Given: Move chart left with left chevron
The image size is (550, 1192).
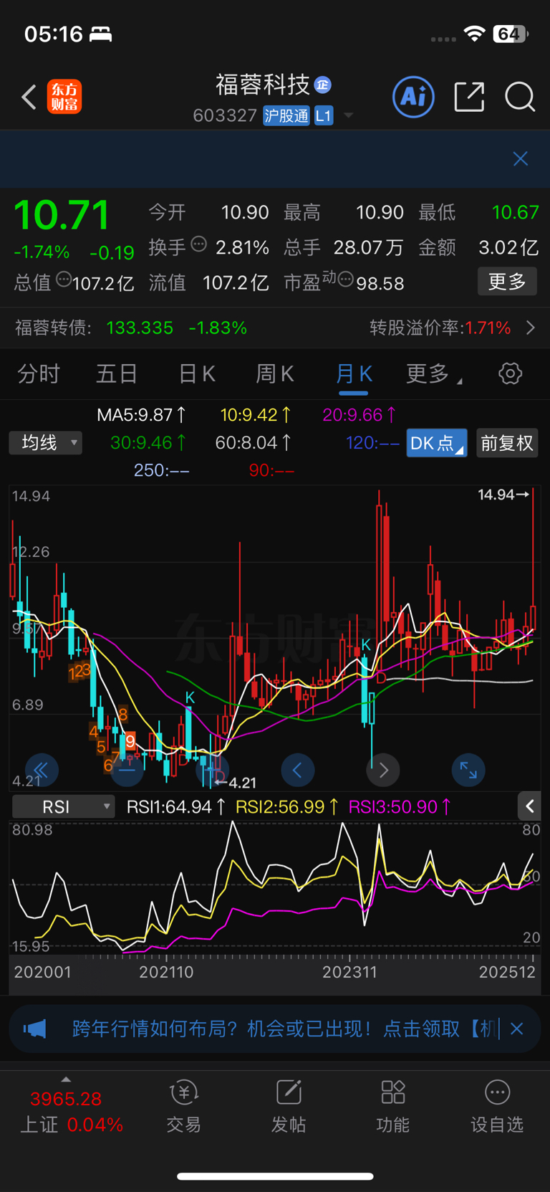Looking at the screenshot, I should click(x=298, y=771).
